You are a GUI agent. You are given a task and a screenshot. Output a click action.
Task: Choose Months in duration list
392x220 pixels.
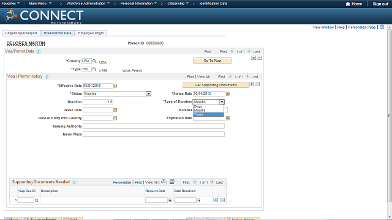pos(208,111)
